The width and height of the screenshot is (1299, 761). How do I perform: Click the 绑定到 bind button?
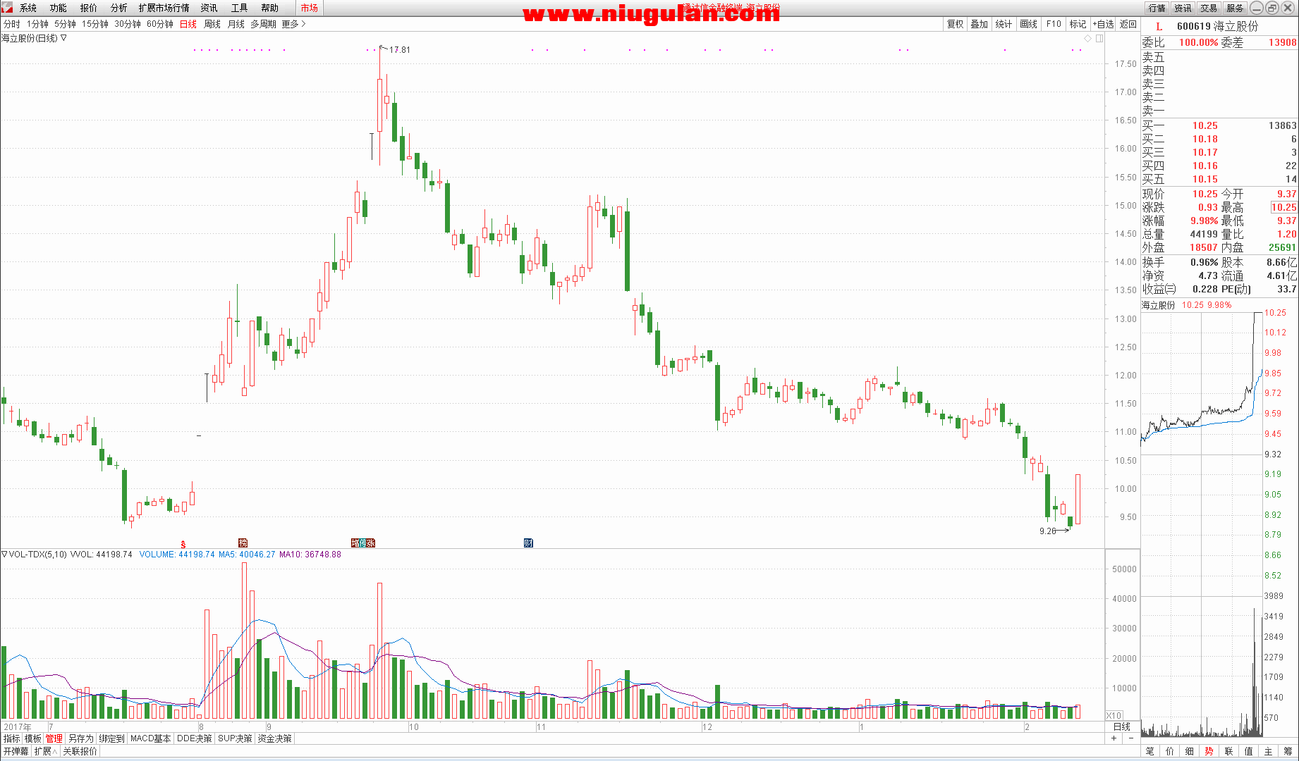[x=112, y=738]
